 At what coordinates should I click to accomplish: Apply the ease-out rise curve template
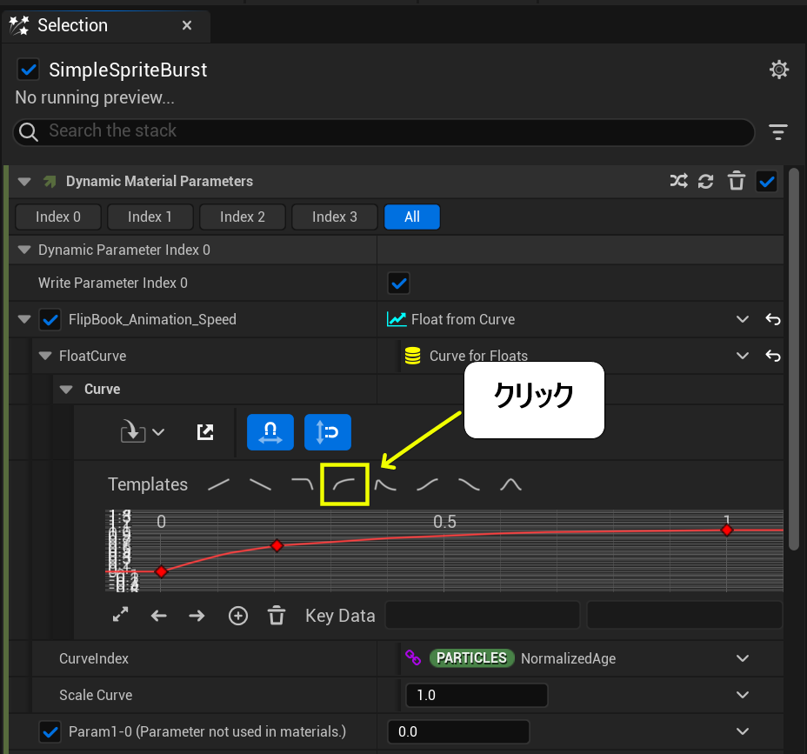pyautogui.click(x=344, y=484)
